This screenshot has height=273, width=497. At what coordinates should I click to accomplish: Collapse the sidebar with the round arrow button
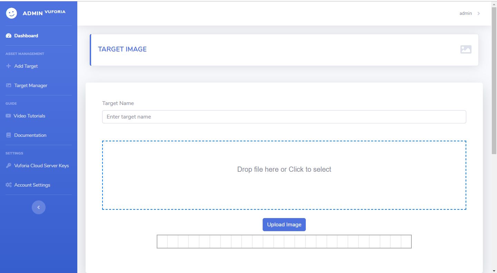coord(39,207)
